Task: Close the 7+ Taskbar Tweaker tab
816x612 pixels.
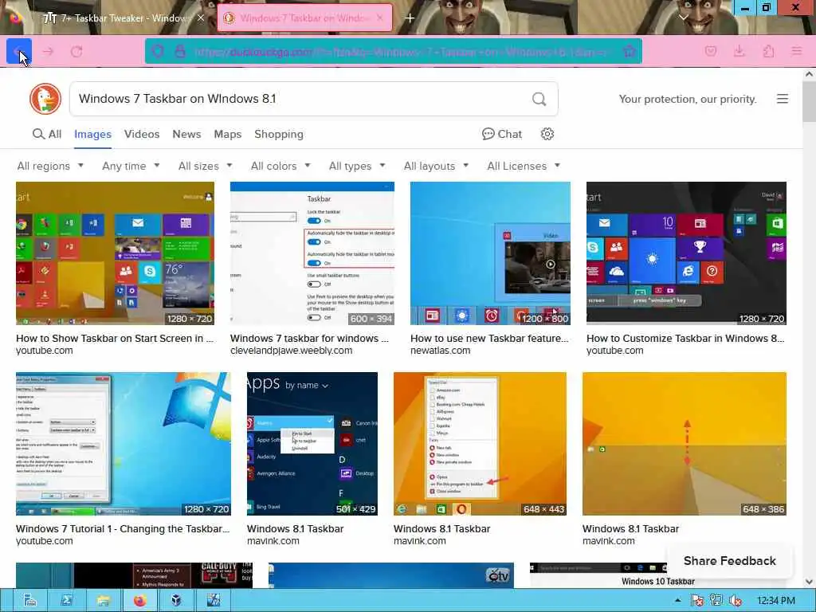Action: 201,18
